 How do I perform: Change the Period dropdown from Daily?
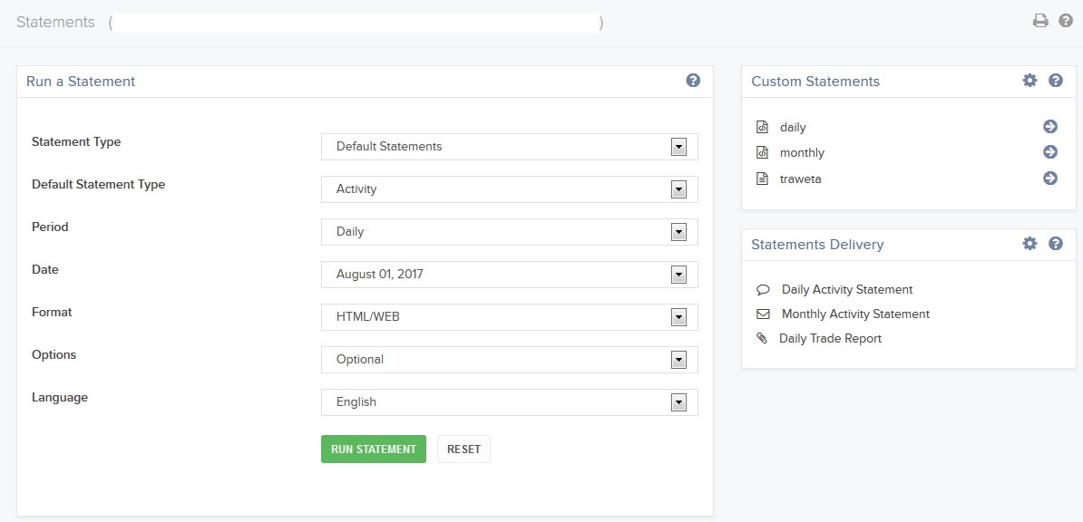pos(509,232)
